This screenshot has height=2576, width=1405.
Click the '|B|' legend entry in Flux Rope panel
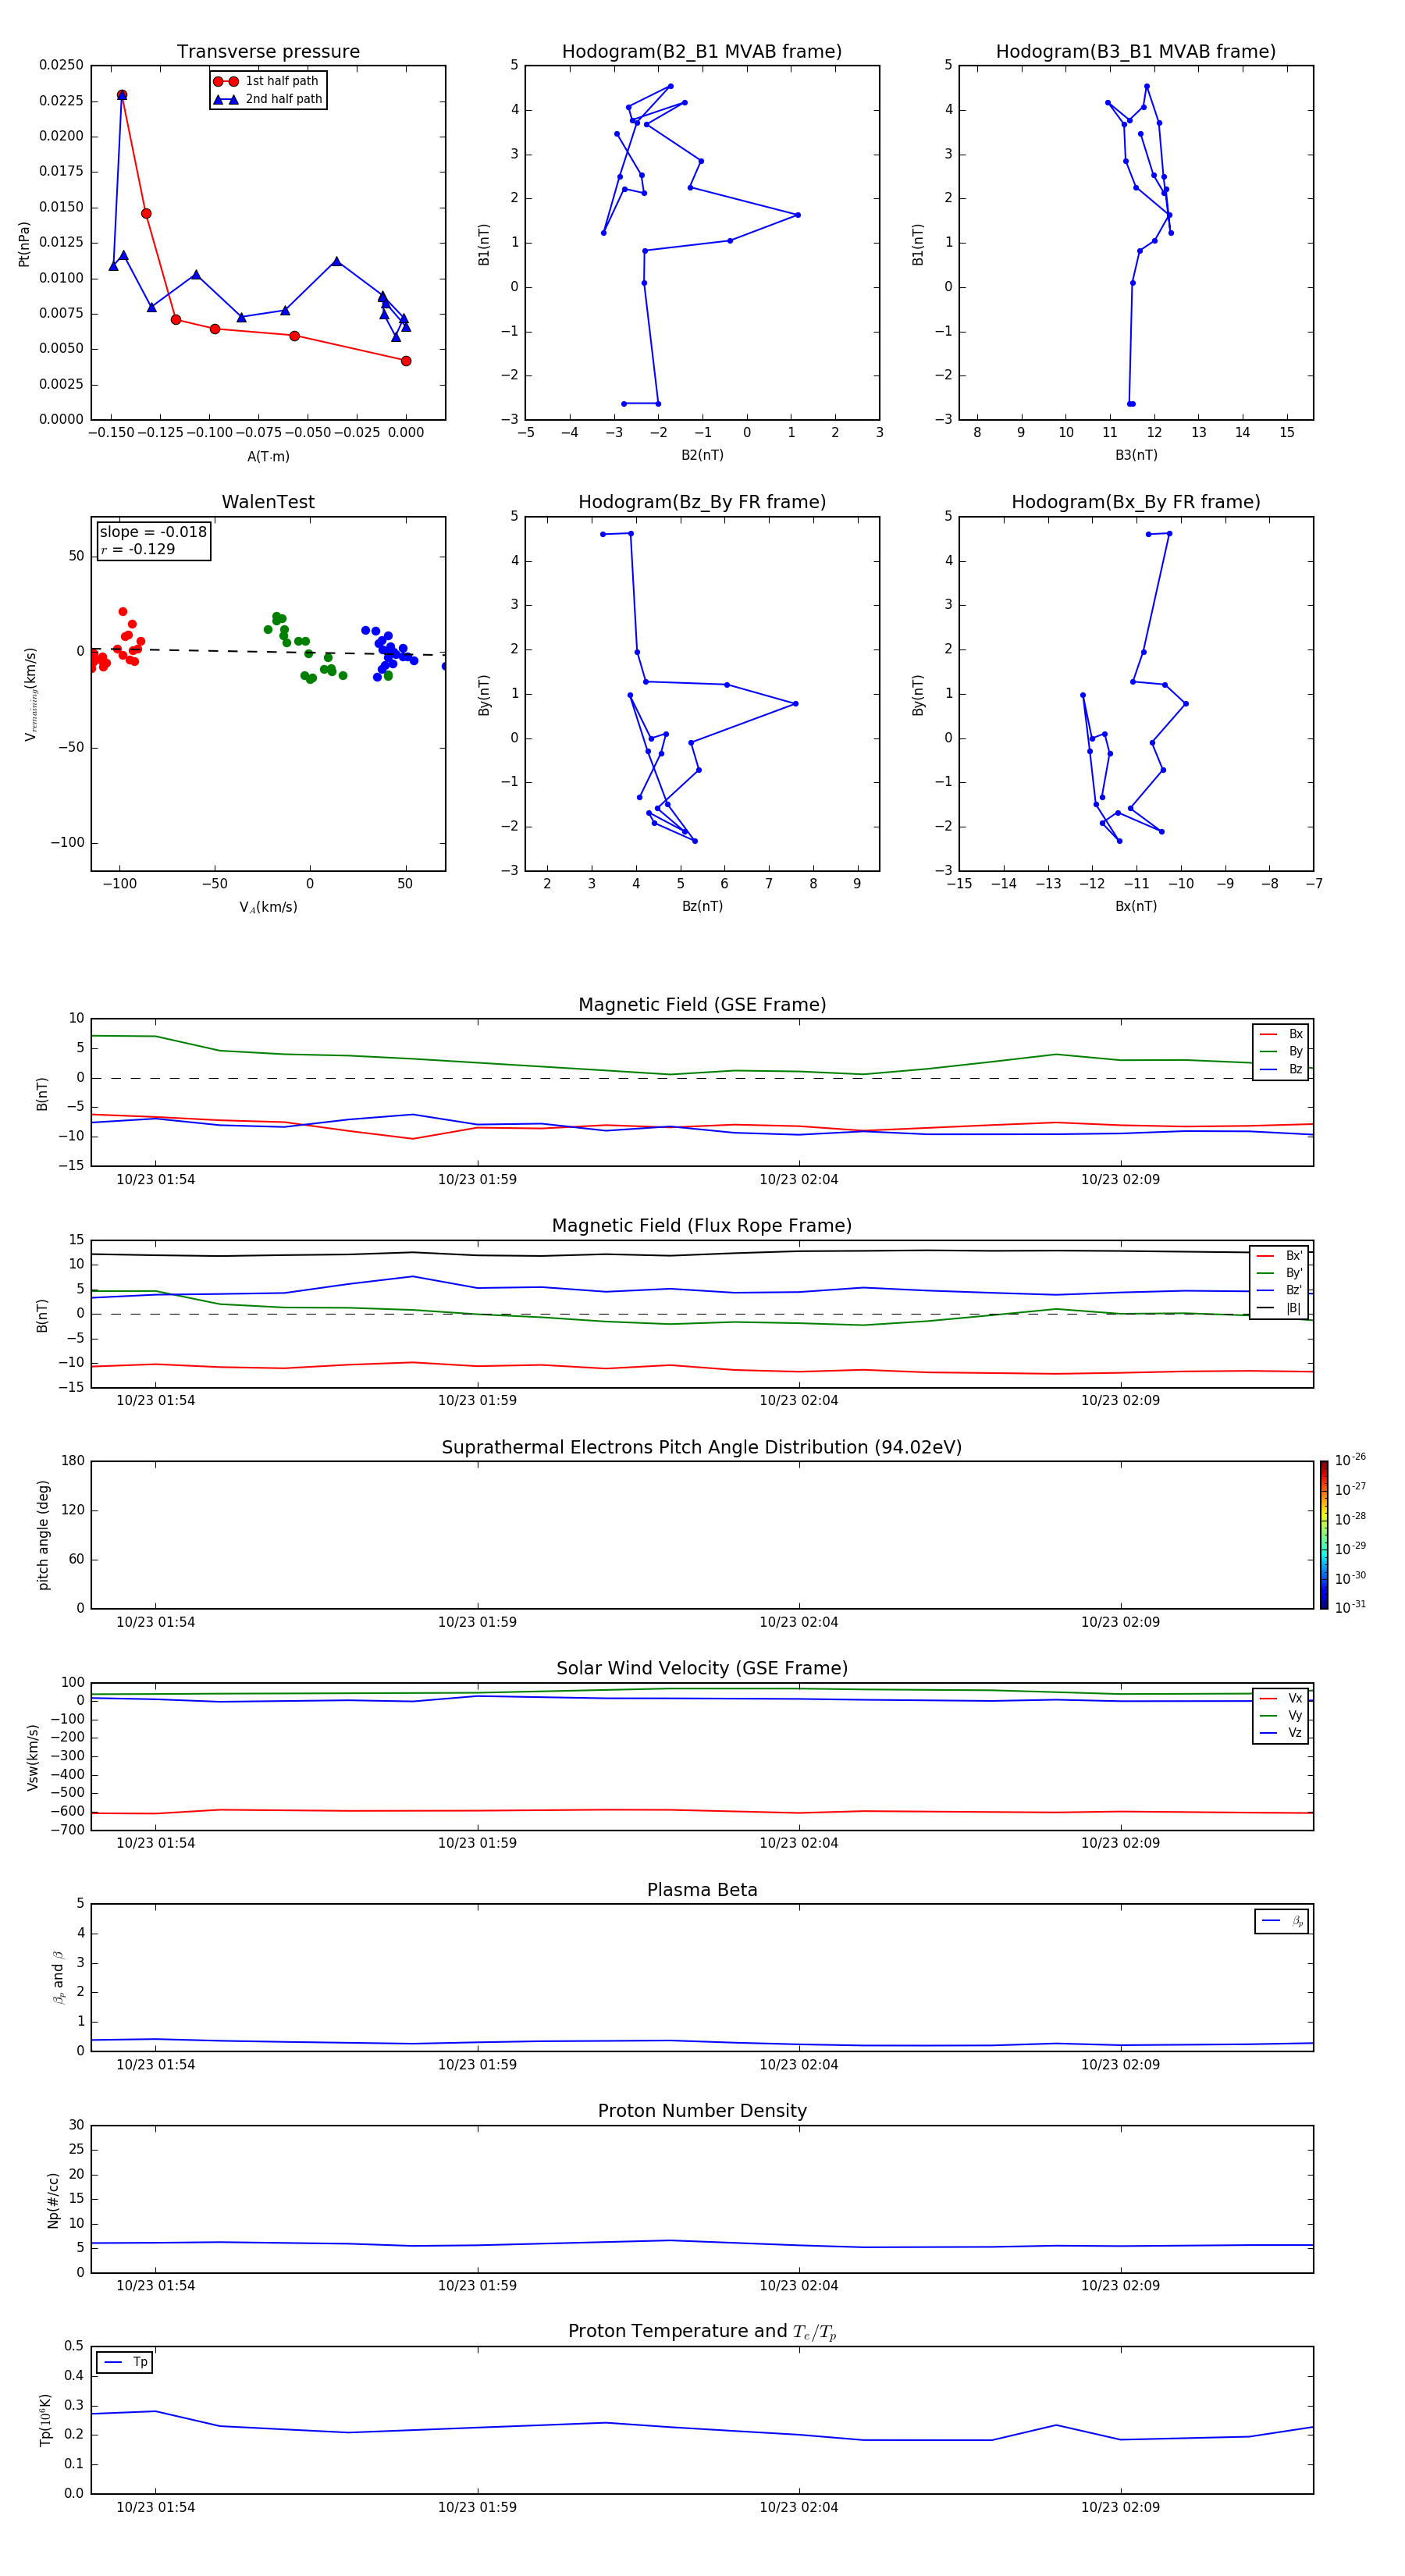pos(1279,1308)
